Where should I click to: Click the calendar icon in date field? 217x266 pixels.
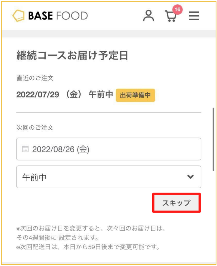25,149
